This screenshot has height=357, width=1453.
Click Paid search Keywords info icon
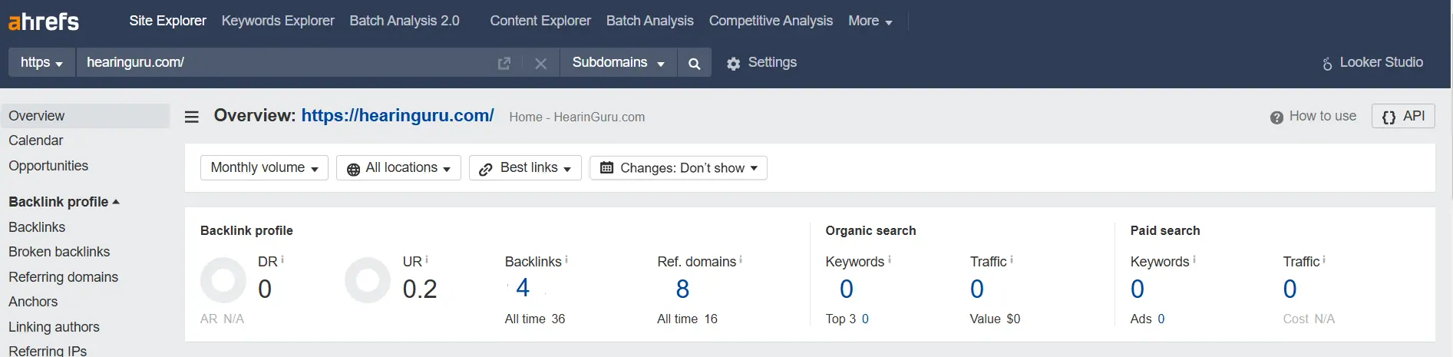point(1194,260)
